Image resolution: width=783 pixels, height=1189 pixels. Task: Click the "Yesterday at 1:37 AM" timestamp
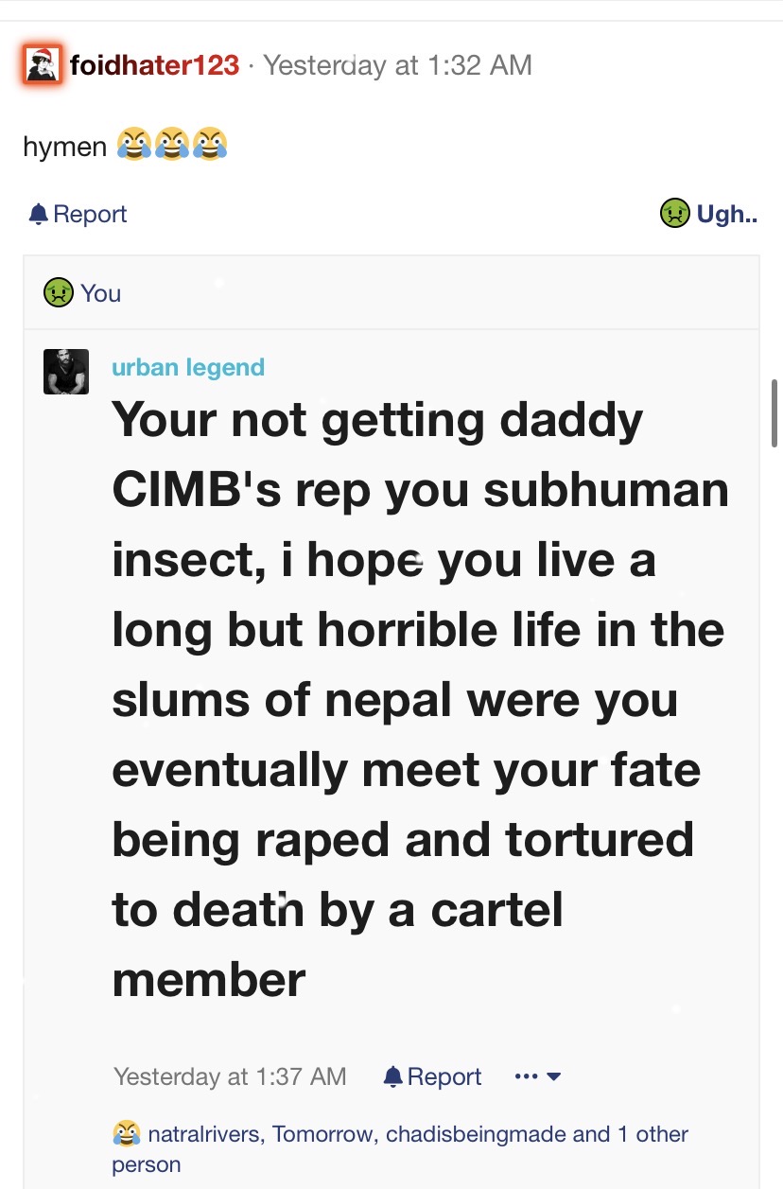pos(230,1076)
